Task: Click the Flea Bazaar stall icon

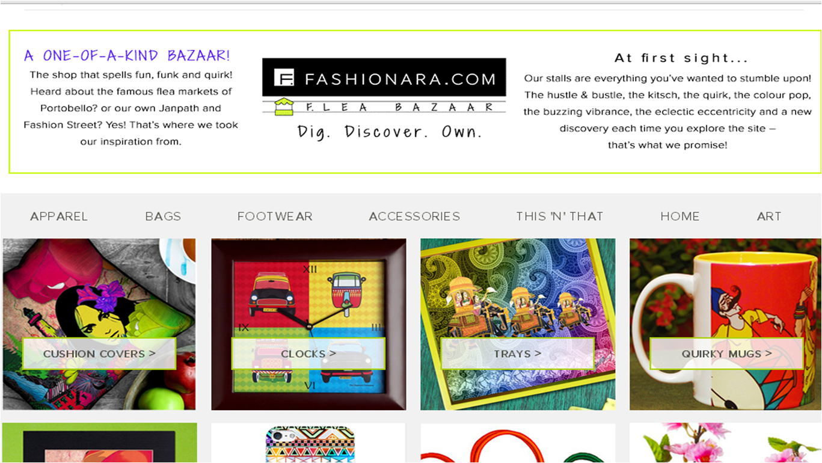Action: coord(284,107)
